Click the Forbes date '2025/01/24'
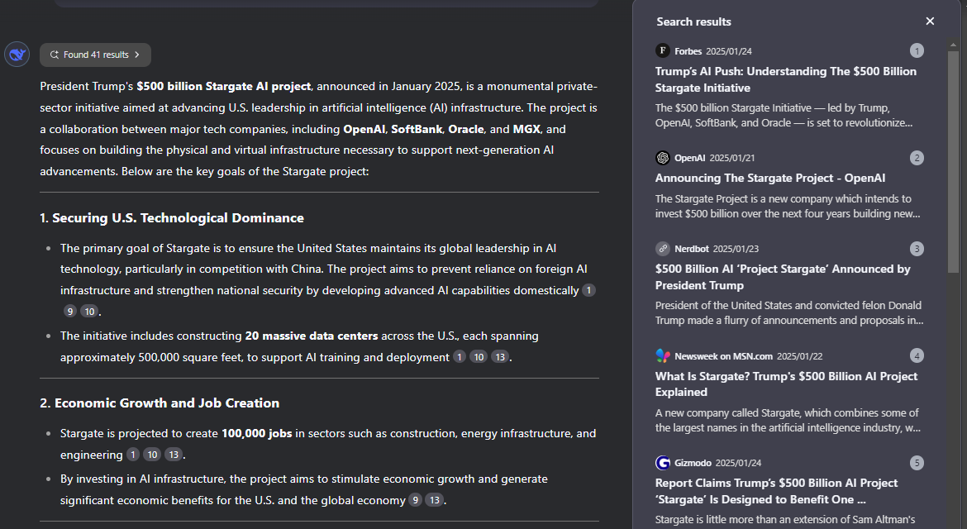The width and height of the screenshot is (967, 529). (729, 51)
